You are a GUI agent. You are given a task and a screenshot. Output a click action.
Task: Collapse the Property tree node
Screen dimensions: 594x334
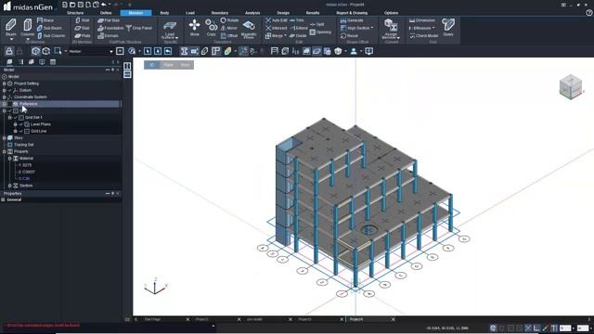(x=4, y=151)
